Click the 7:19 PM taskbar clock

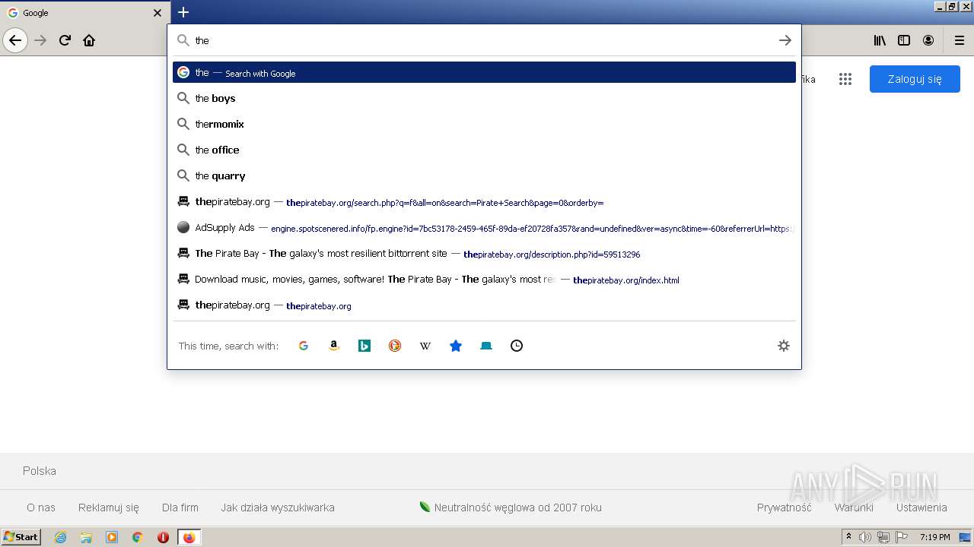(935, 537)
